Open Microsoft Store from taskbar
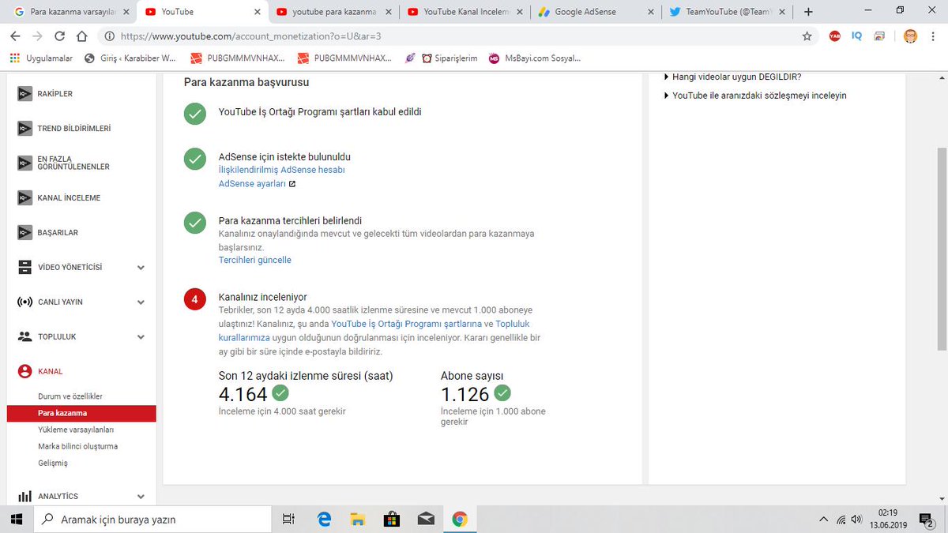 click(392, 519)
